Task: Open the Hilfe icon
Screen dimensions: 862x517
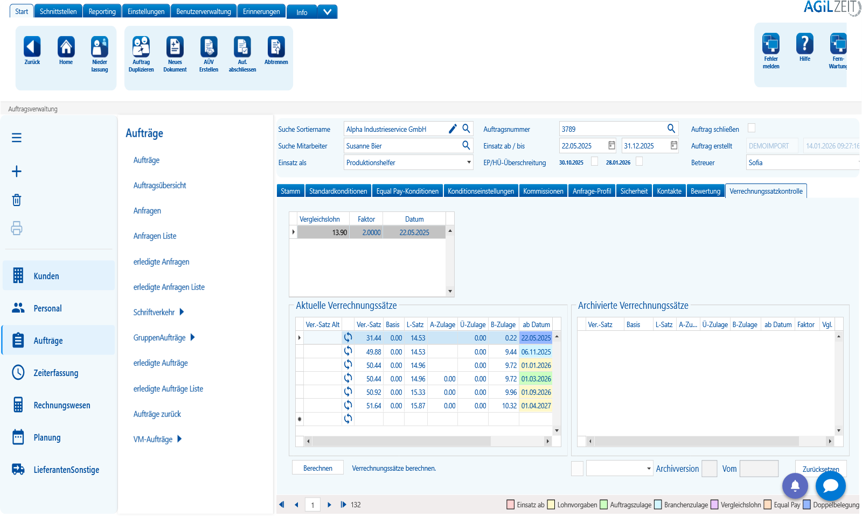Action: point(805,44)
